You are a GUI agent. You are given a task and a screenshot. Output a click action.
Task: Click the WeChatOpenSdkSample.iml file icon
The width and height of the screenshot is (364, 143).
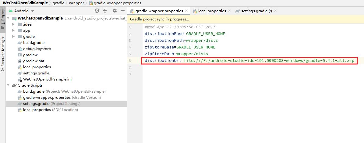pos(20,79)
